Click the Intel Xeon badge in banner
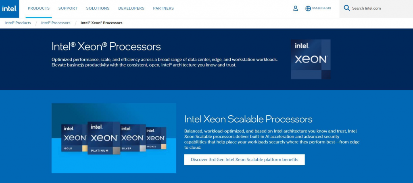413x183 pixels. [311, 59]
